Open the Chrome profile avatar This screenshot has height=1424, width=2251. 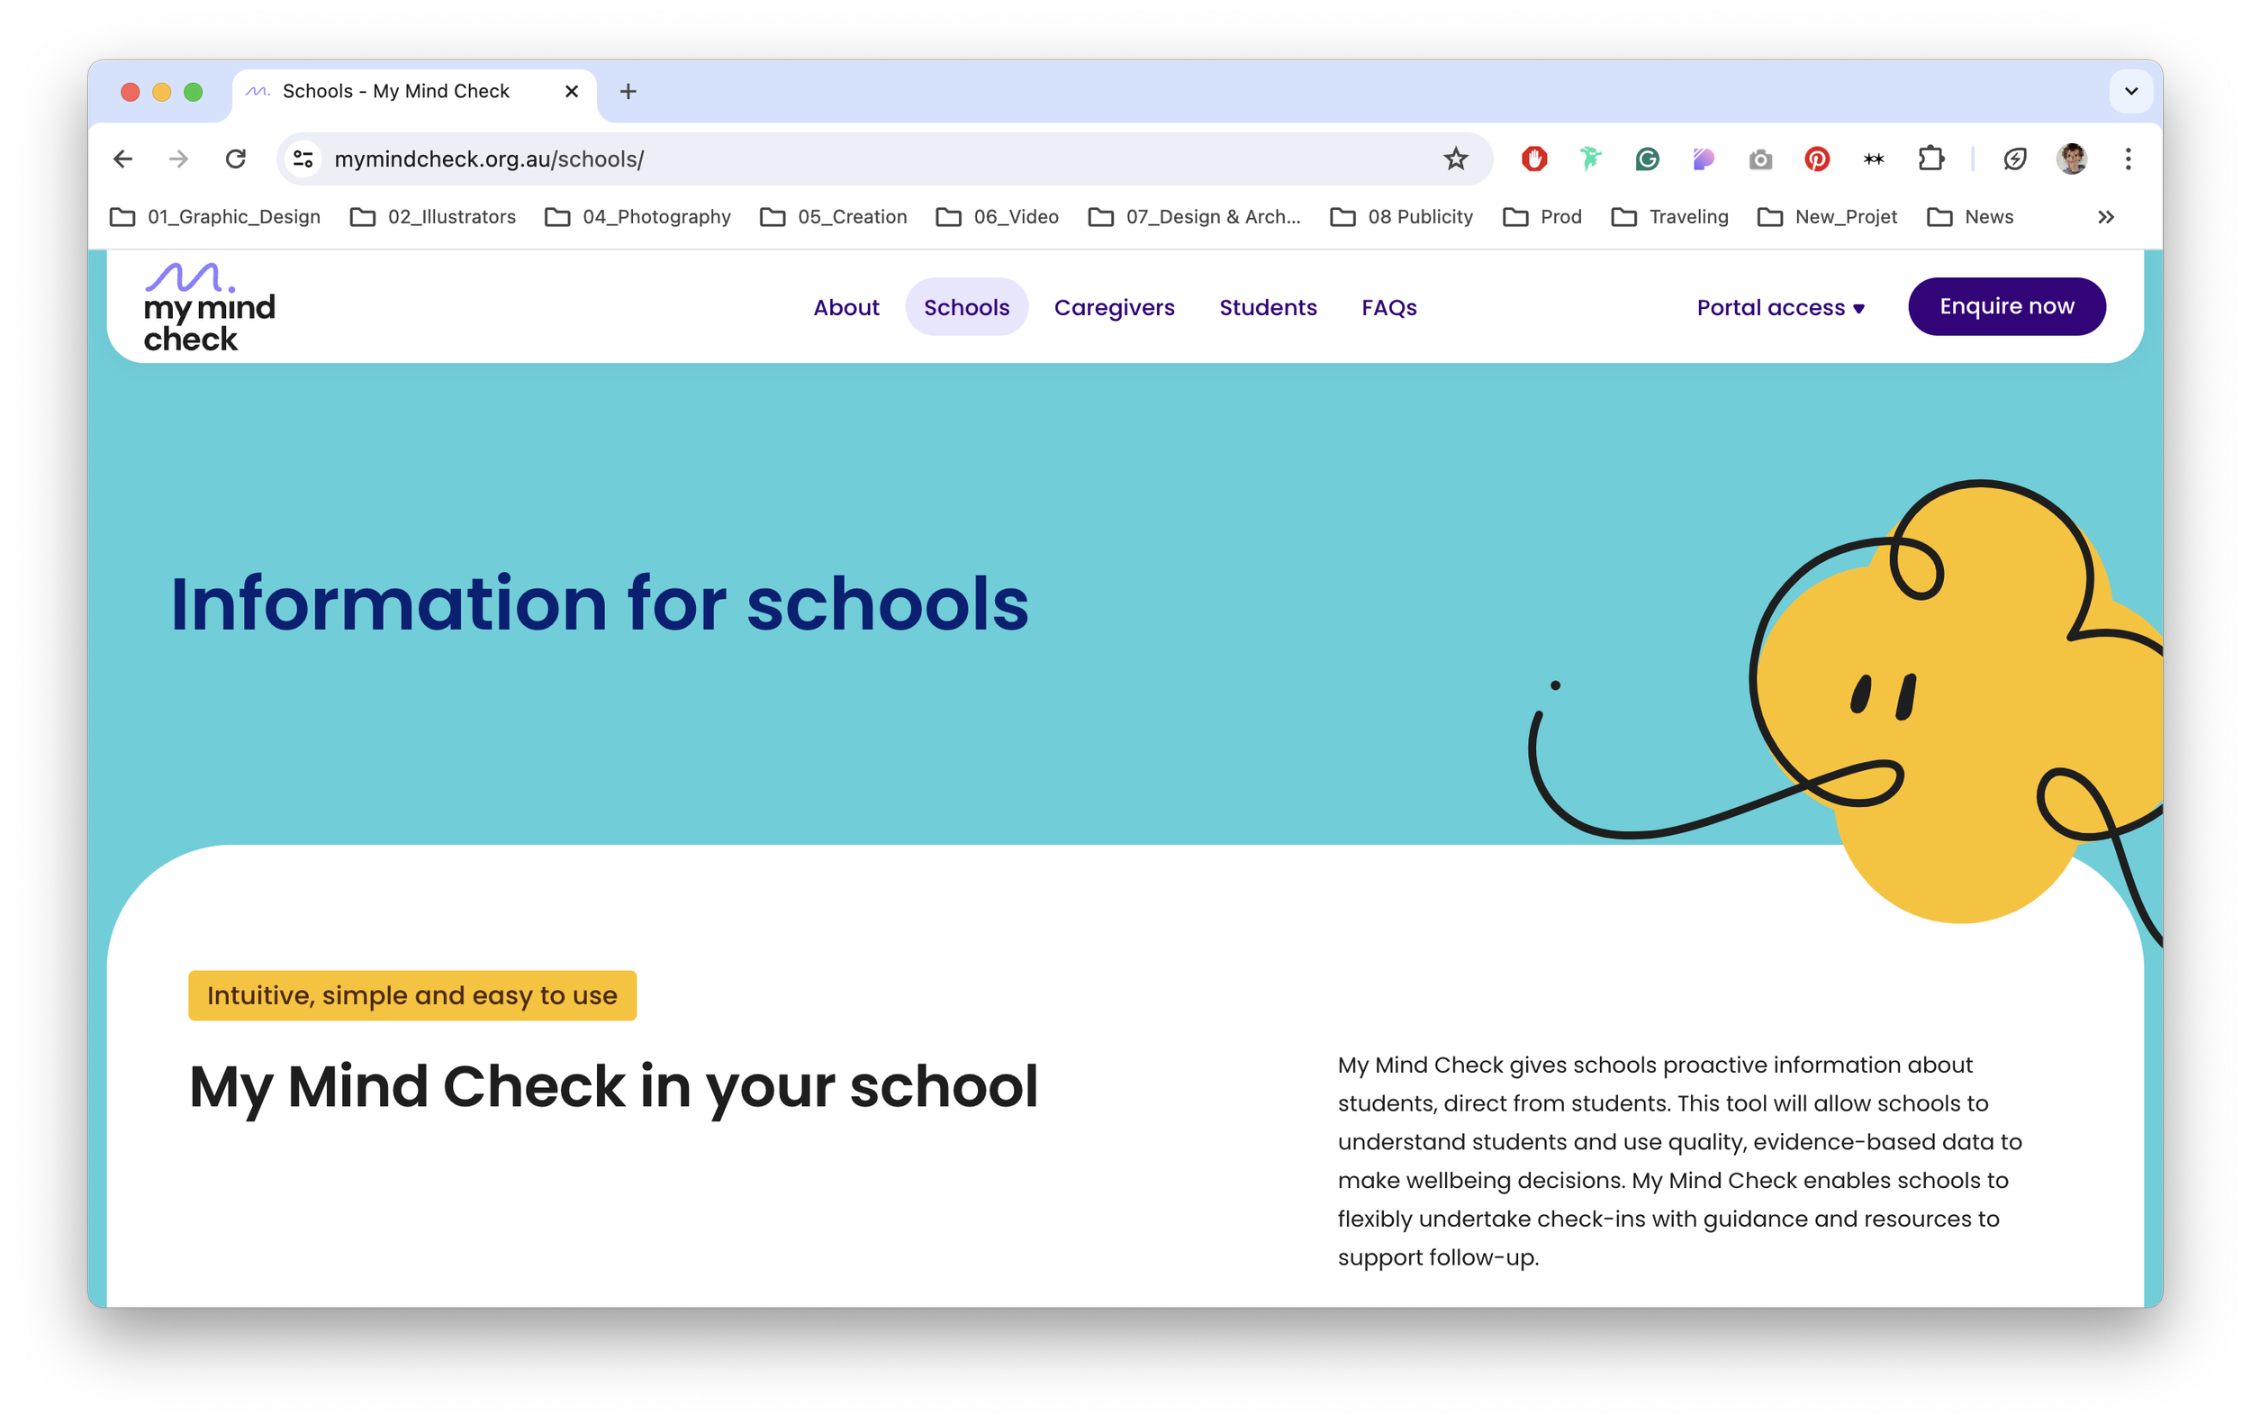tap(2072, 159)
